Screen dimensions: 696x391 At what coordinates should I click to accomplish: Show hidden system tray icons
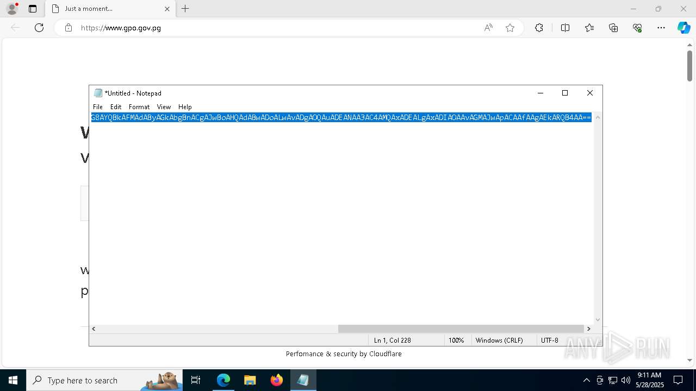click(x=586, y=380)
